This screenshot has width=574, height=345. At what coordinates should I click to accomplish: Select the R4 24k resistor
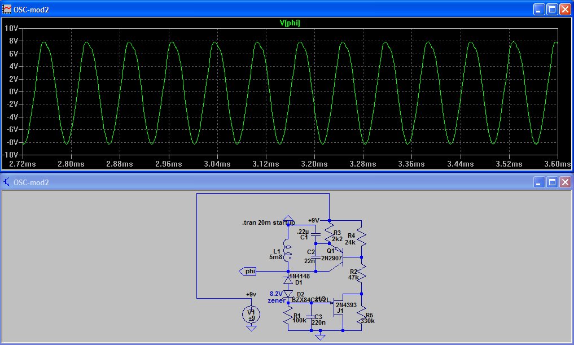click(x=361, y=236)
